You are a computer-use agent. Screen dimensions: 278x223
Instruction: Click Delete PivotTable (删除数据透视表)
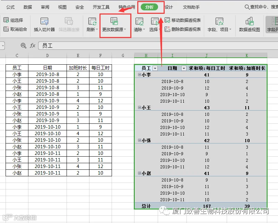pos(183,29)
